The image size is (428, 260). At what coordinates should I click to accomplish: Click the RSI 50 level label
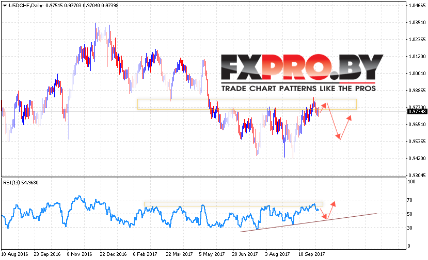[x=410, y=214]
